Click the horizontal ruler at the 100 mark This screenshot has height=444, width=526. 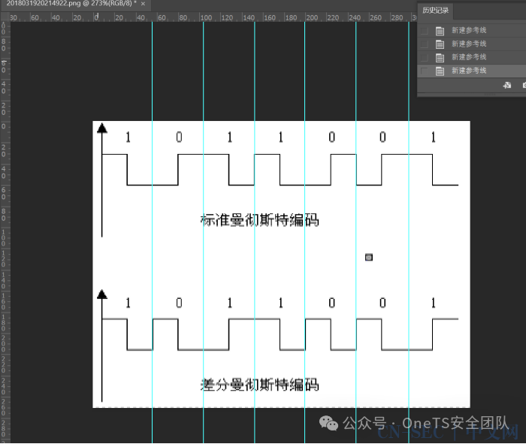206,17
